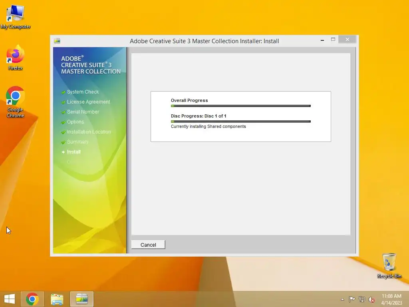Click the installer window title bar icon
The width and height of the screenshot is (409, 307).
pos(57,41)
